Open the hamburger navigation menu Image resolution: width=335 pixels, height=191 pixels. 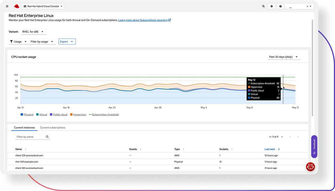[7, 6]
